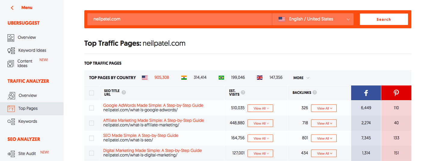Image resolution: width=421 pixels, height=161 pixels.
Task: Open Affiliate Marketing Made Simple link
Action: [x=154, y=120]
